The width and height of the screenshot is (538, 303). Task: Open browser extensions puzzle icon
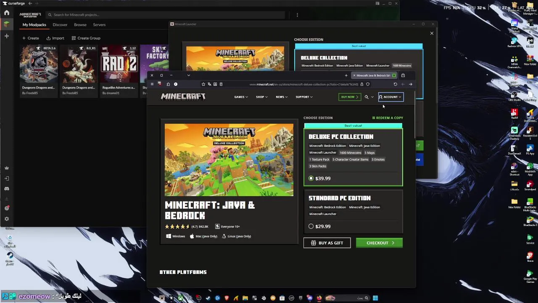click(x=168, y=84)
